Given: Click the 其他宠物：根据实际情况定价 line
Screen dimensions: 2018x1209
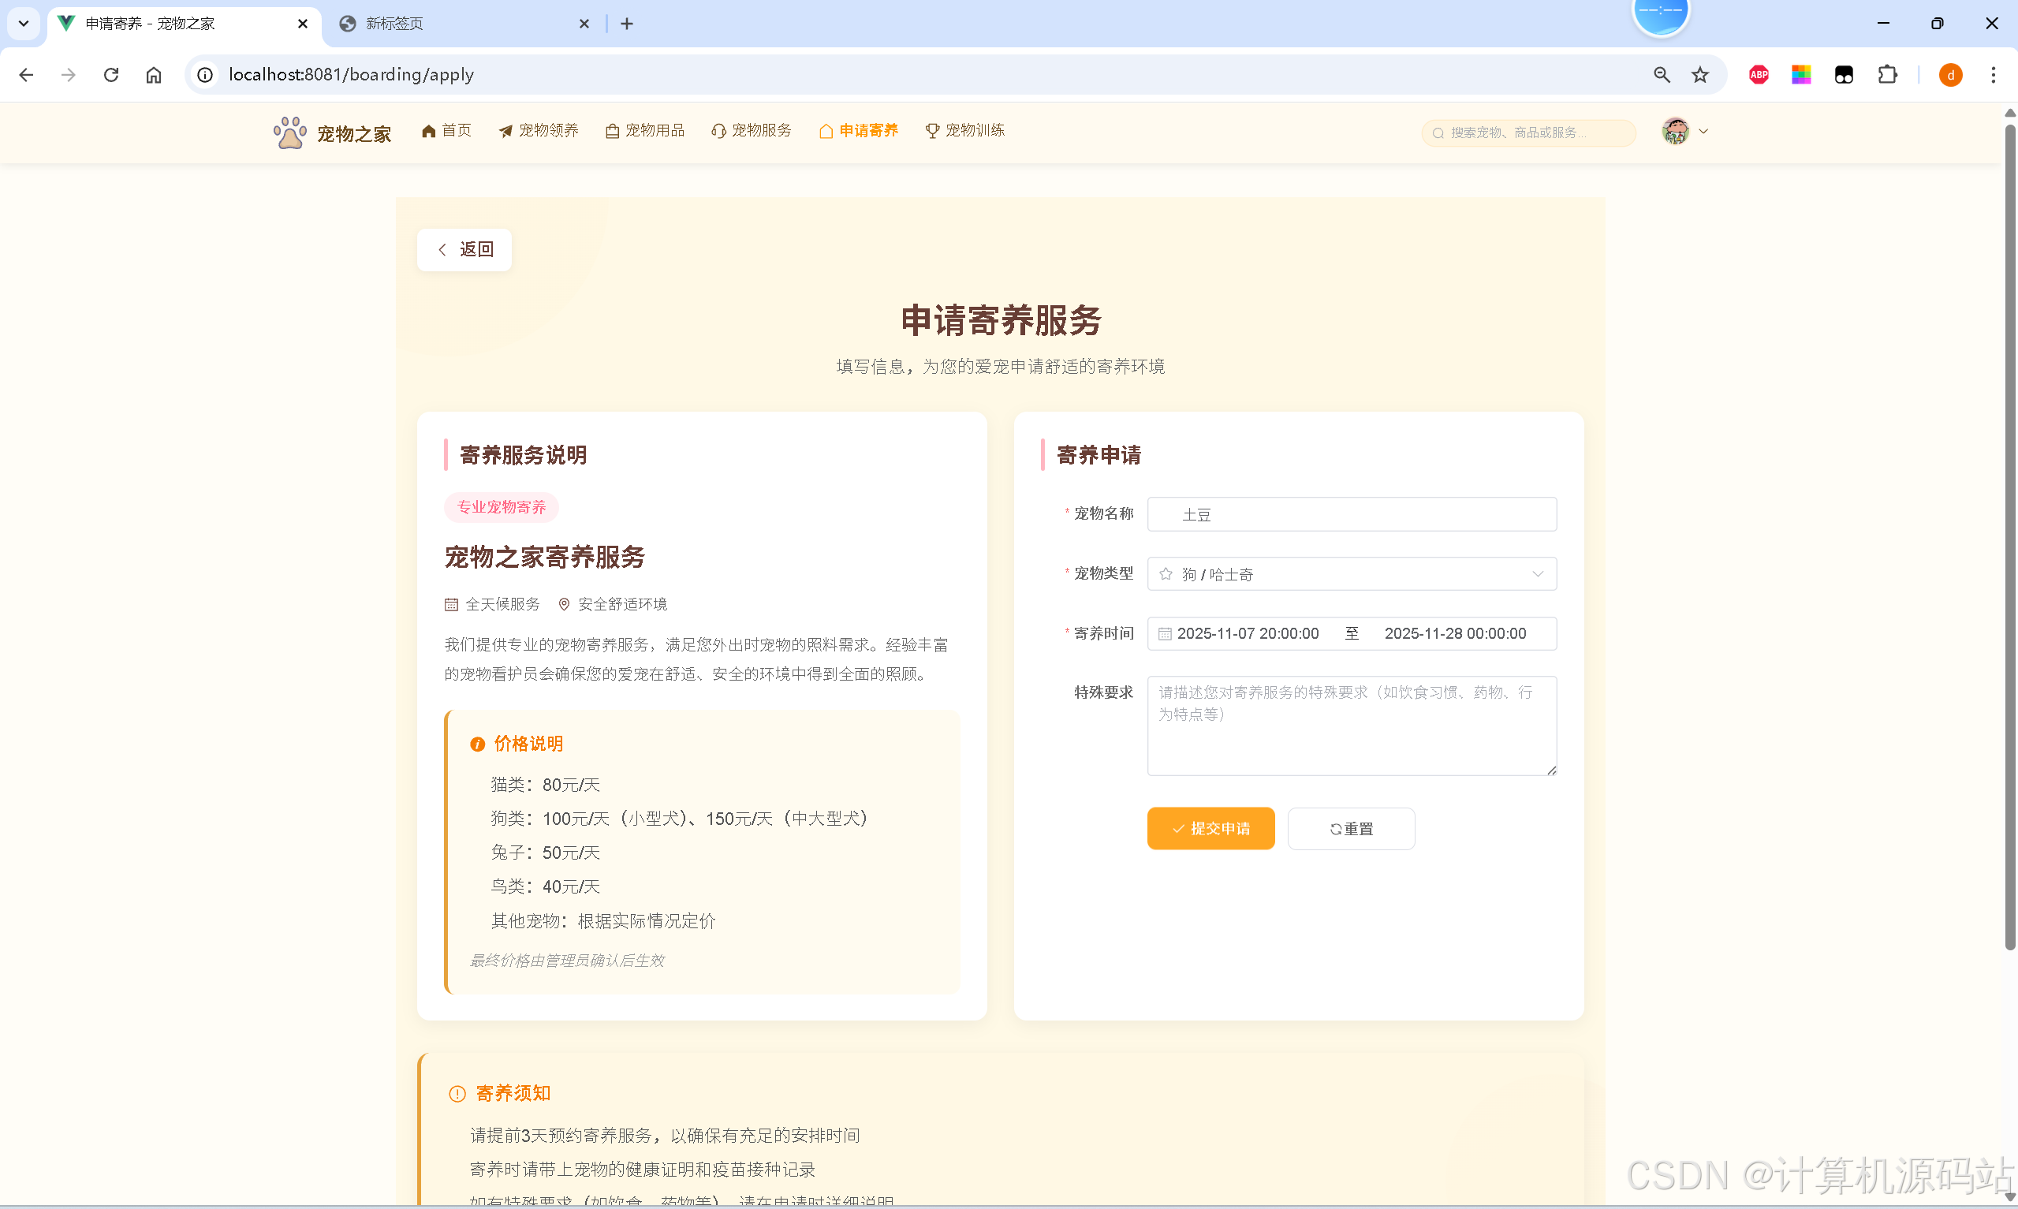Looking at the screenshot, I should (602, 920).
